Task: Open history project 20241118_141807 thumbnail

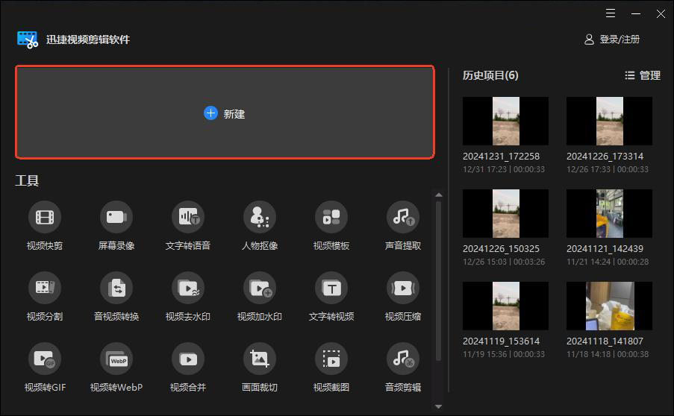Action: [x=609, y=306]
